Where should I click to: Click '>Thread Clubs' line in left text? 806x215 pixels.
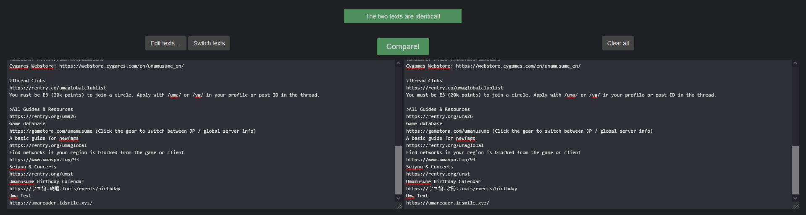27,81
